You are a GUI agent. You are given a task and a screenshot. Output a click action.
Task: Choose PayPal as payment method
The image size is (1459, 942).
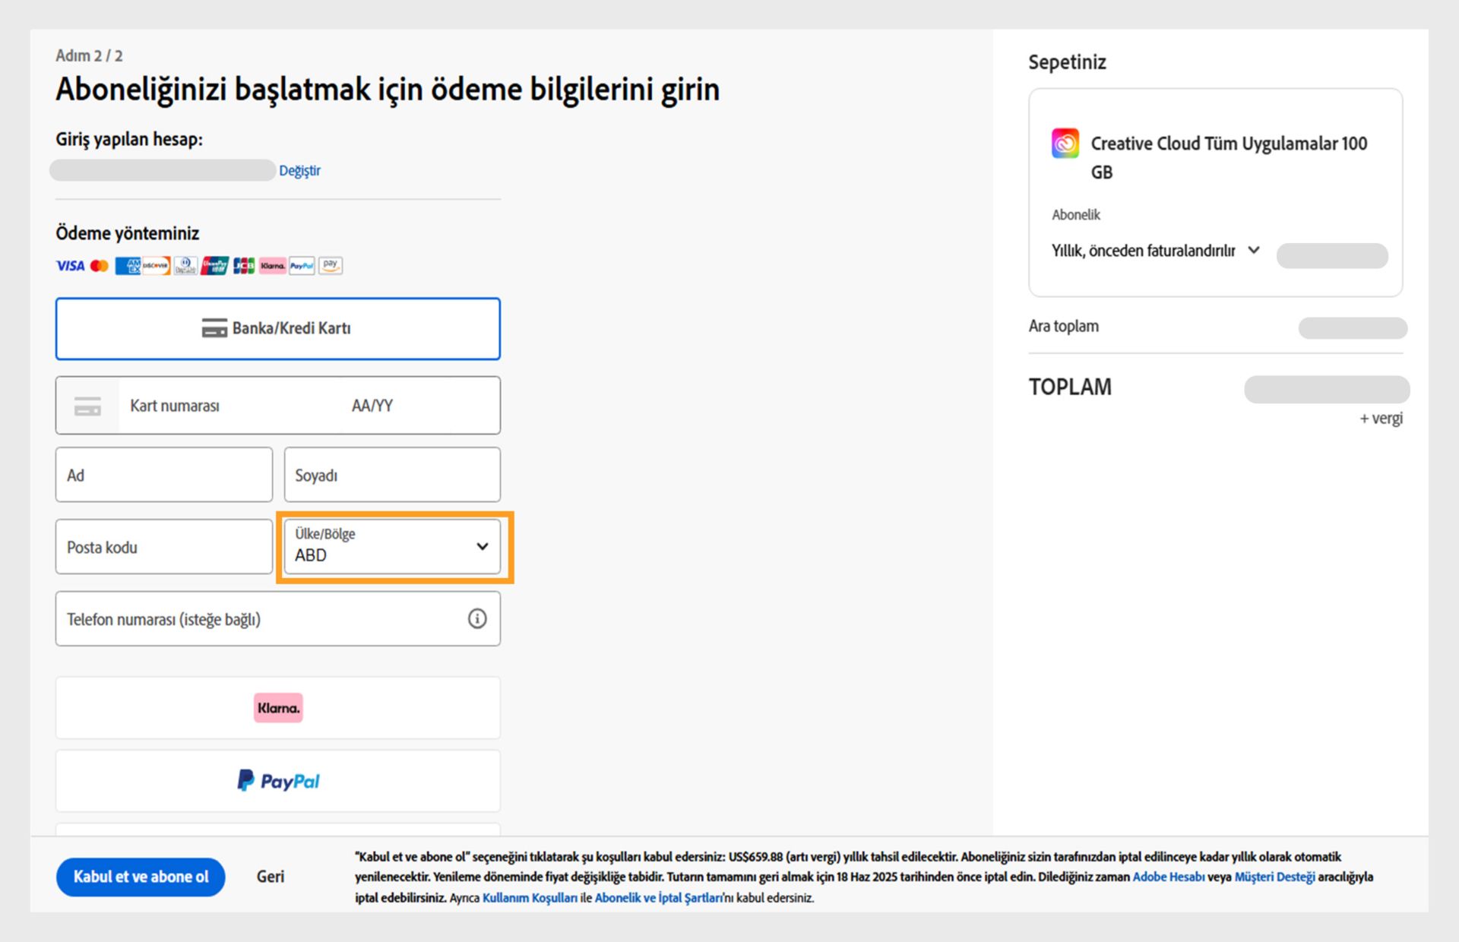277,781
